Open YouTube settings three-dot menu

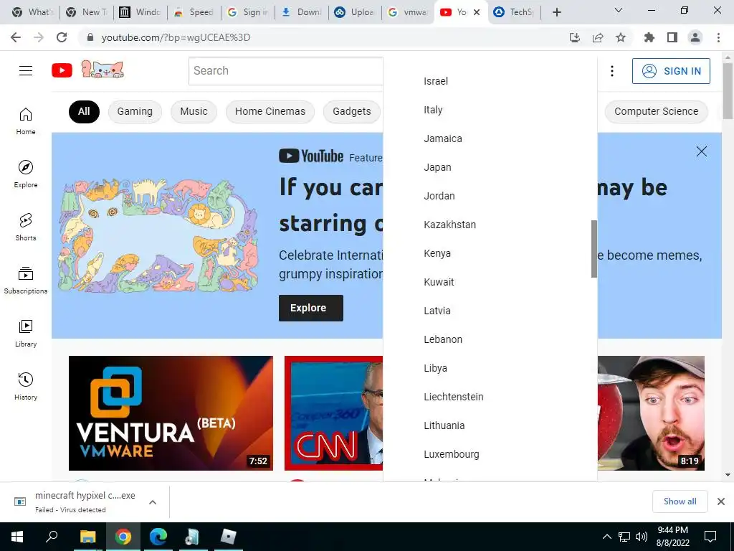point(612,71)
